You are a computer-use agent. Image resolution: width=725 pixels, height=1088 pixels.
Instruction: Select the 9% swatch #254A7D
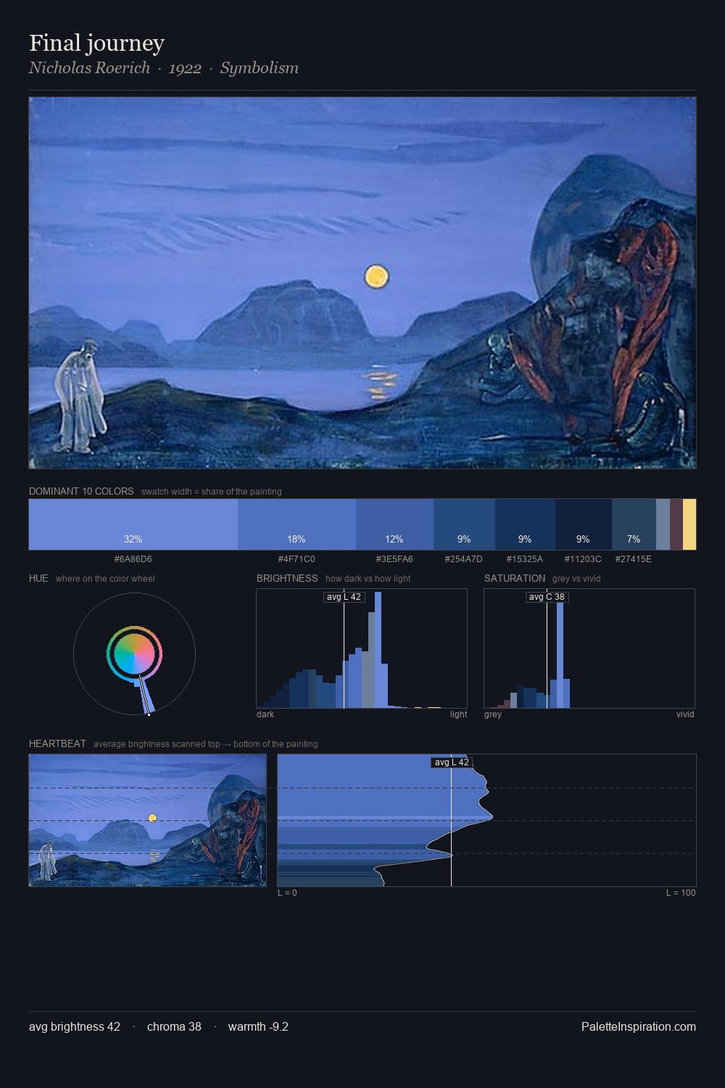tap(464, 524)
